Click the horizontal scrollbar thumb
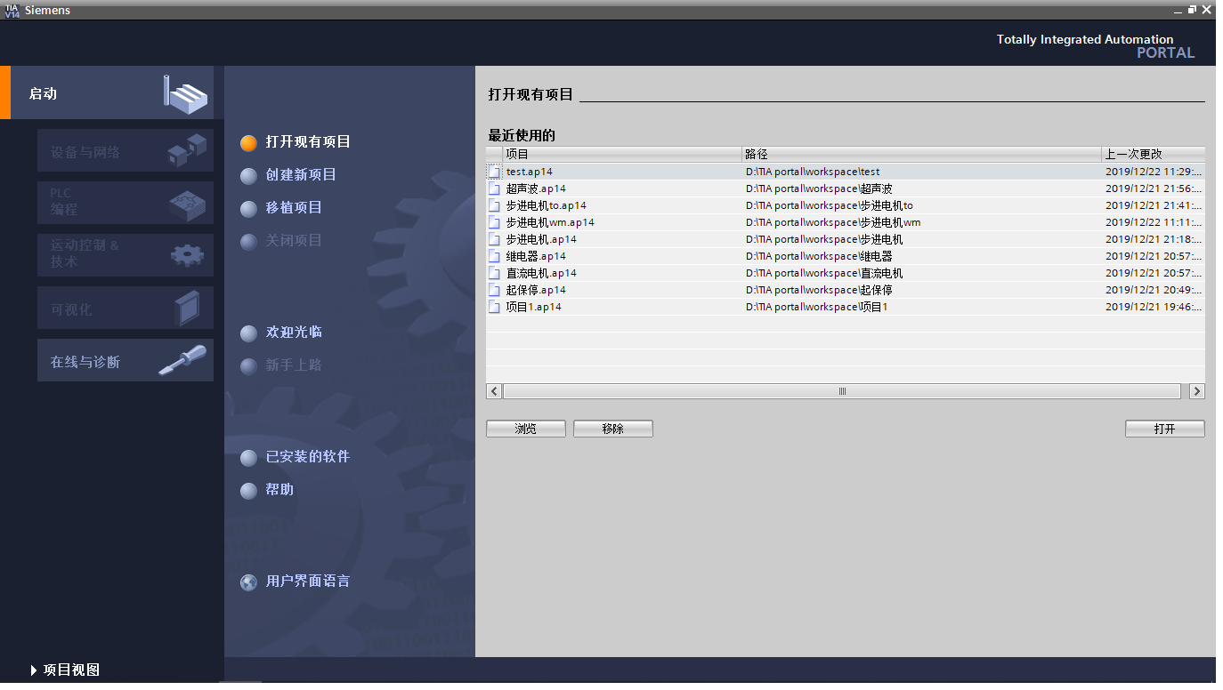The image size is (1223, 690). click(x=842, y=391)
